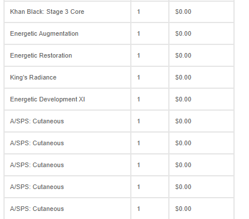The width and height of the screenshot is (249, 219).
Task: Click the price of the last A/SPS: Cutaneous
Action: coord(183,209)
